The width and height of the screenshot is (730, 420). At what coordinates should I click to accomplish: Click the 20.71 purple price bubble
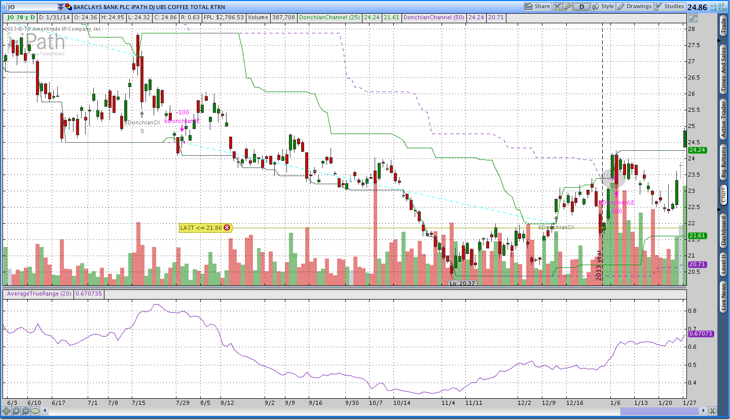coord(698,264)
